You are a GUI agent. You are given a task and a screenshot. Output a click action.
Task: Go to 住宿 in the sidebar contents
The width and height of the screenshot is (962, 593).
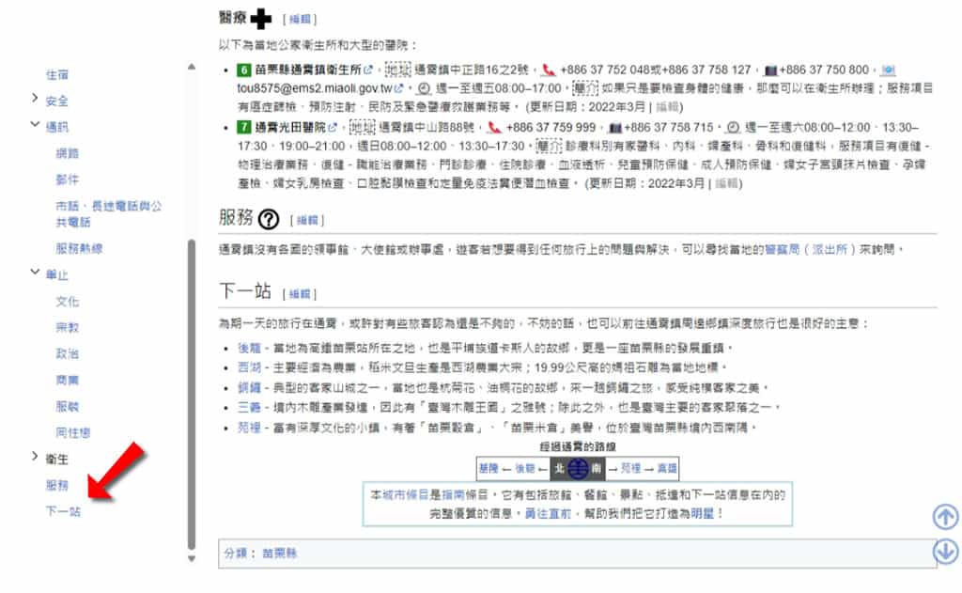pyautogui.click(x=57, y=75)
